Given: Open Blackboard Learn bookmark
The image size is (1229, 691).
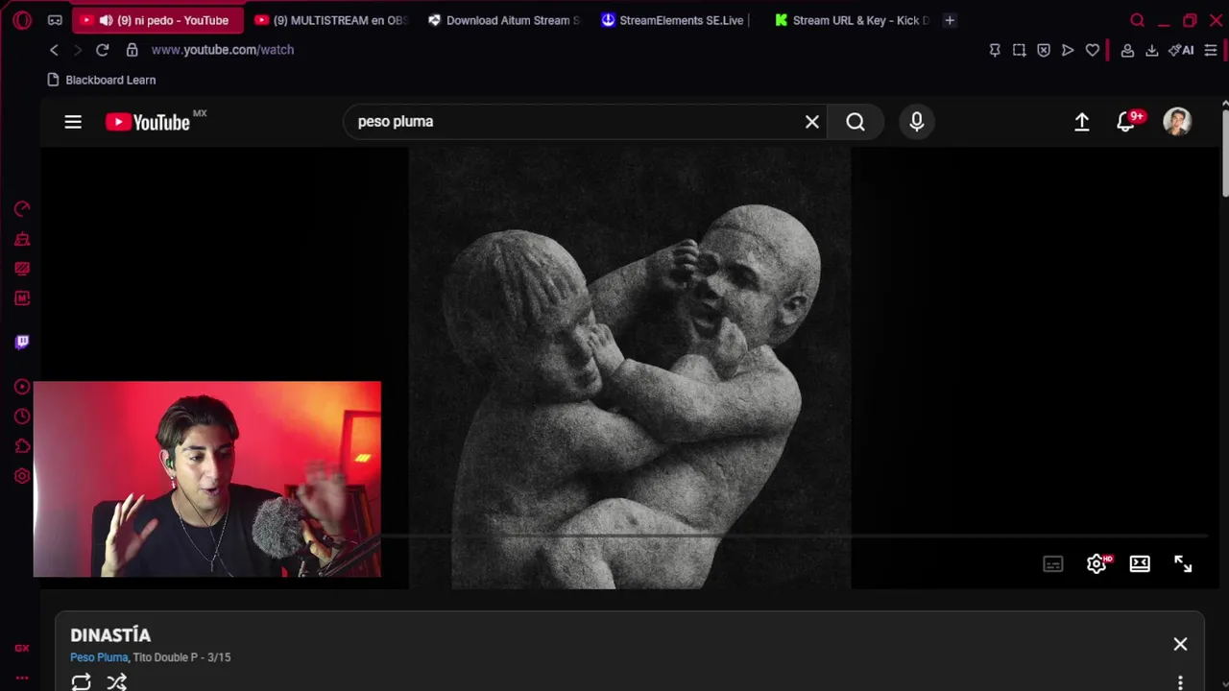Looking at the screenshot, I should point(102,80).
